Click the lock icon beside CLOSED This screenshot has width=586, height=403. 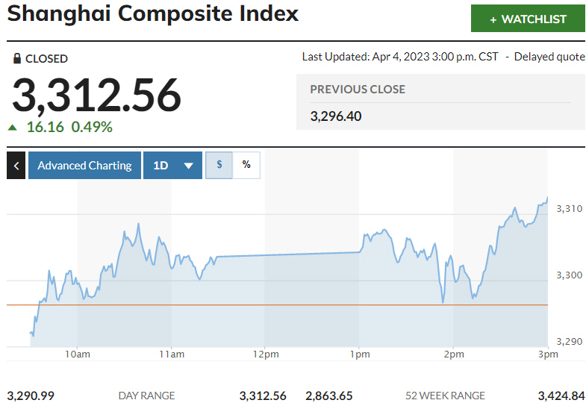(17, 58)
